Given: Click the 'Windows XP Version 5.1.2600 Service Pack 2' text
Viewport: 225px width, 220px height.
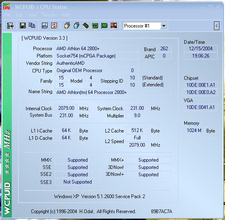Looking at the screenshot, I should tap(99, 197).
